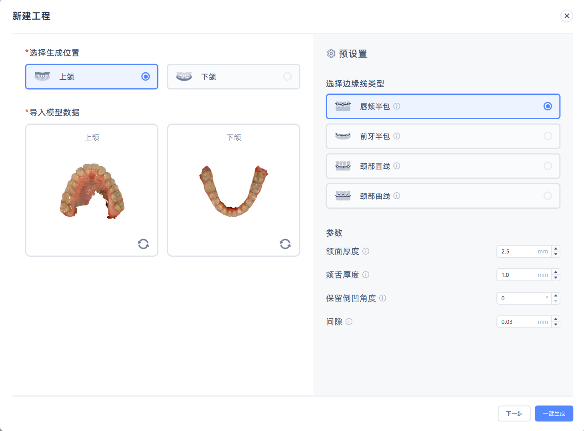Screen dimensions: 584x431
Task: Click the upper jaw icon in 上颌 option
Action: (42, 76)
